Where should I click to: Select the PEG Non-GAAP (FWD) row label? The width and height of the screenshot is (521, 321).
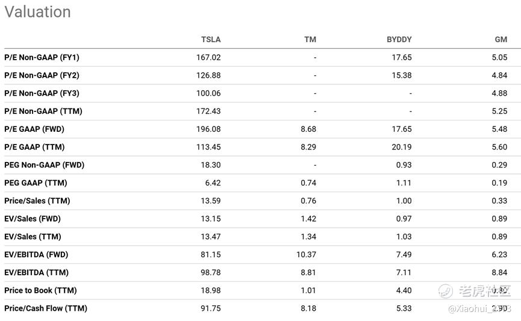click(x=44, y=165)
